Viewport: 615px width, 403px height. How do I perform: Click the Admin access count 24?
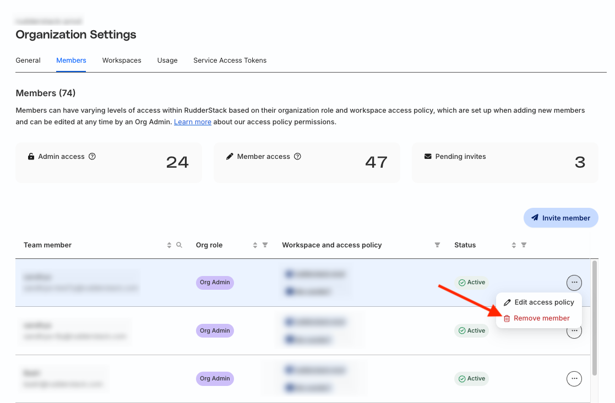pyautogui.click(x=177, y=163)
